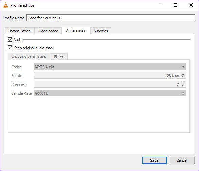Select the Encoding parameters sub-tab
The width and height of the screenshot is (199, 171).
pos(29,56)
